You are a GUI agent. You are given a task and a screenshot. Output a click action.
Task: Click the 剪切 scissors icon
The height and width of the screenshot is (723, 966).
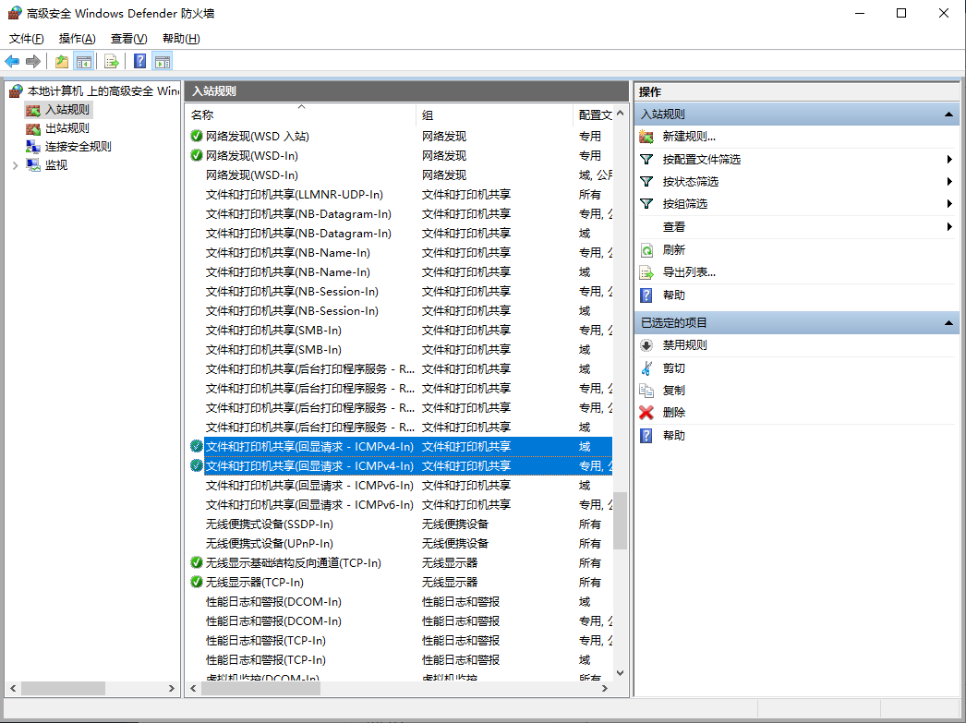coord(646,368)
